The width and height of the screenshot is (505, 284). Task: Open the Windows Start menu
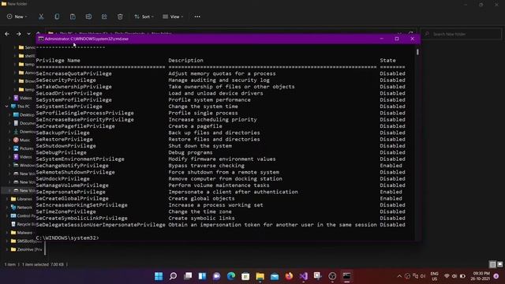tap(159, 276)
